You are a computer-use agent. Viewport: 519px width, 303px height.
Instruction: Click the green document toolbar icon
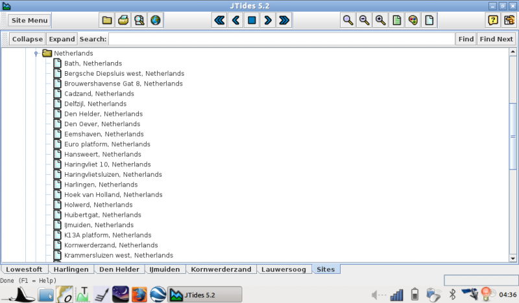pos(396,21)
